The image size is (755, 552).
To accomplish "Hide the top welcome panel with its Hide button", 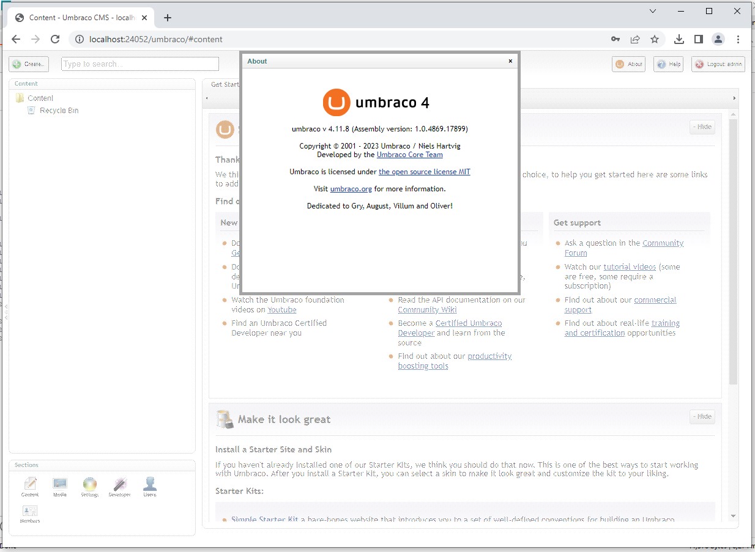I will tap(702, 127).
